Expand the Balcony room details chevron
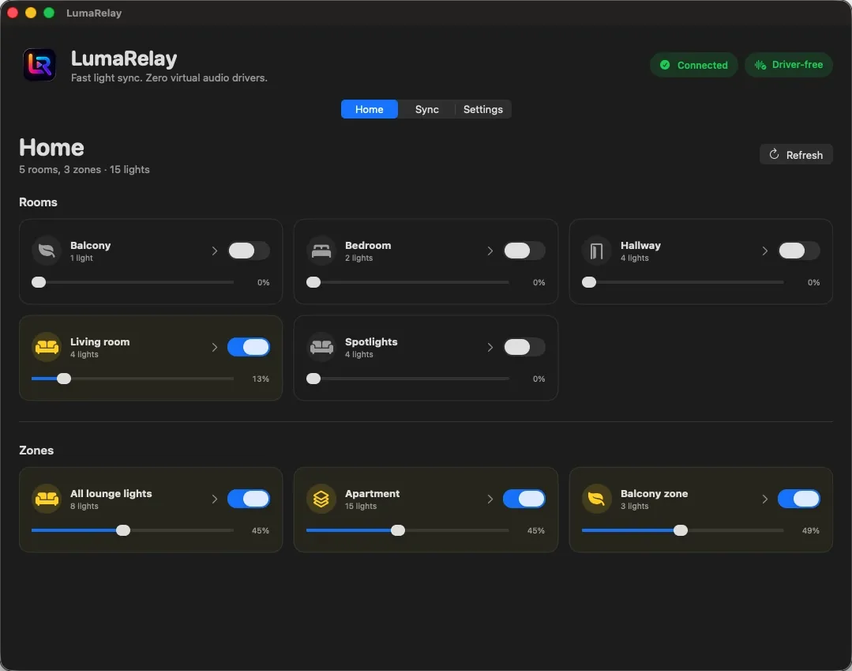852x671 pixels. [215, 251]
